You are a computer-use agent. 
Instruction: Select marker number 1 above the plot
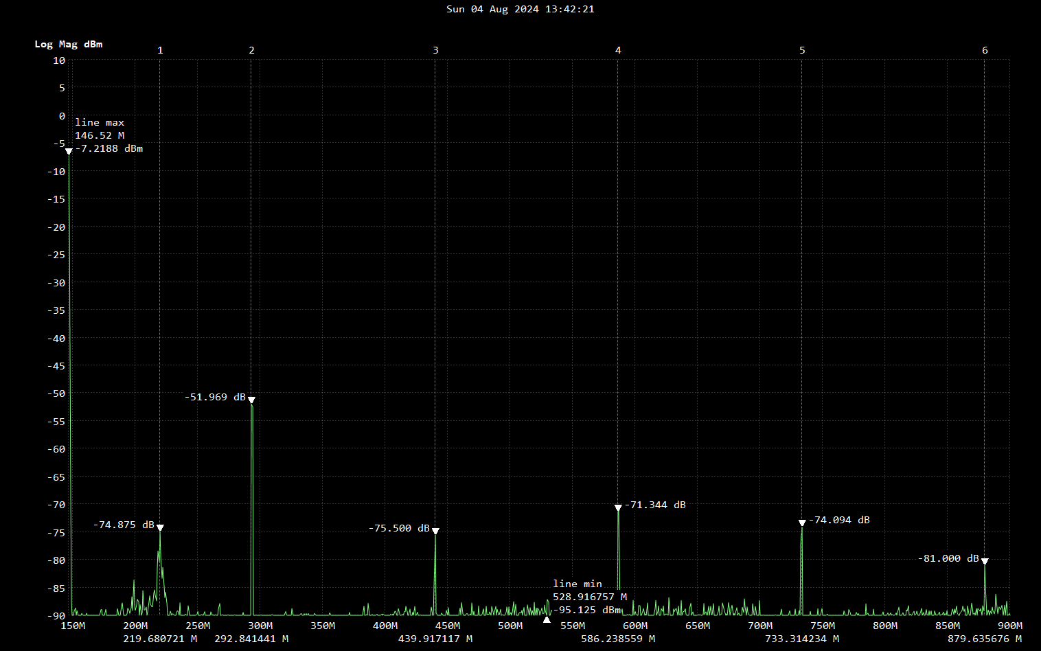[160, 50]
